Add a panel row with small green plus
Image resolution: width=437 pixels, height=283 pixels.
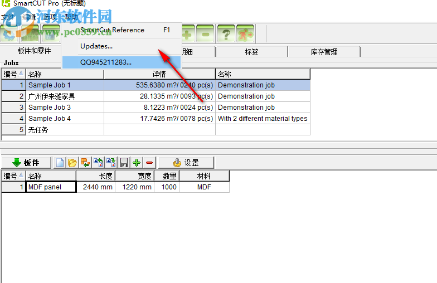pyautogui.click(x=137, y=163)
